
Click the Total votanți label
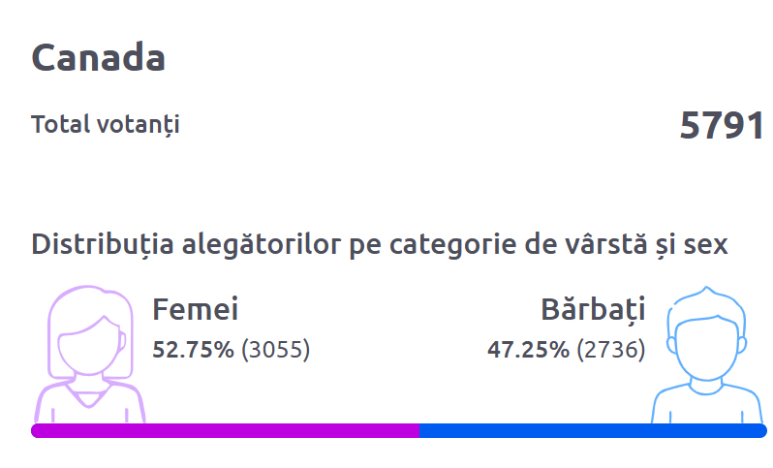105,125
